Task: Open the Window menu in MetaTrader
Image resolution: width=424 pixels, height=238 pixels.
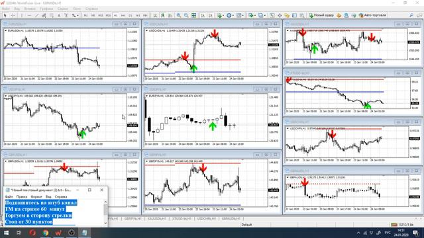Action: coord(77,9)
